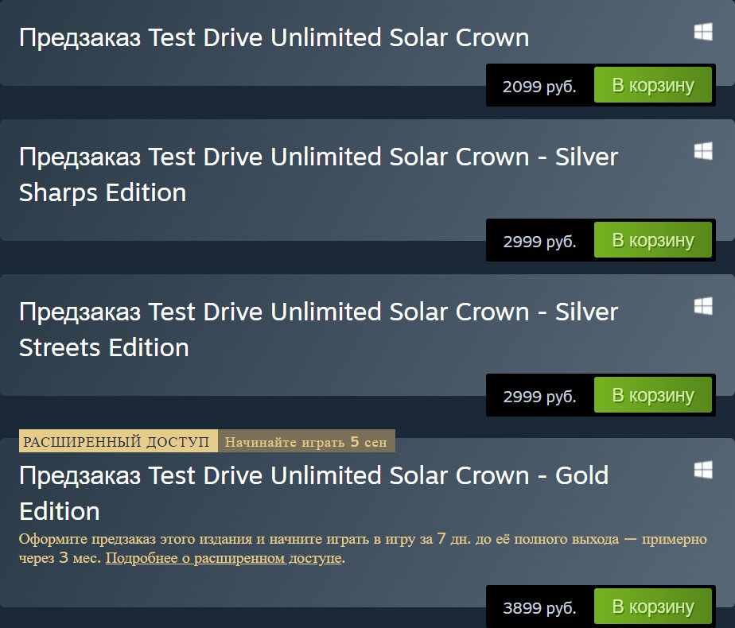The image size is (735, 628).
Task: Click the 'Начинайте играть 5 сен' label
Action: [x=306, y=442]
